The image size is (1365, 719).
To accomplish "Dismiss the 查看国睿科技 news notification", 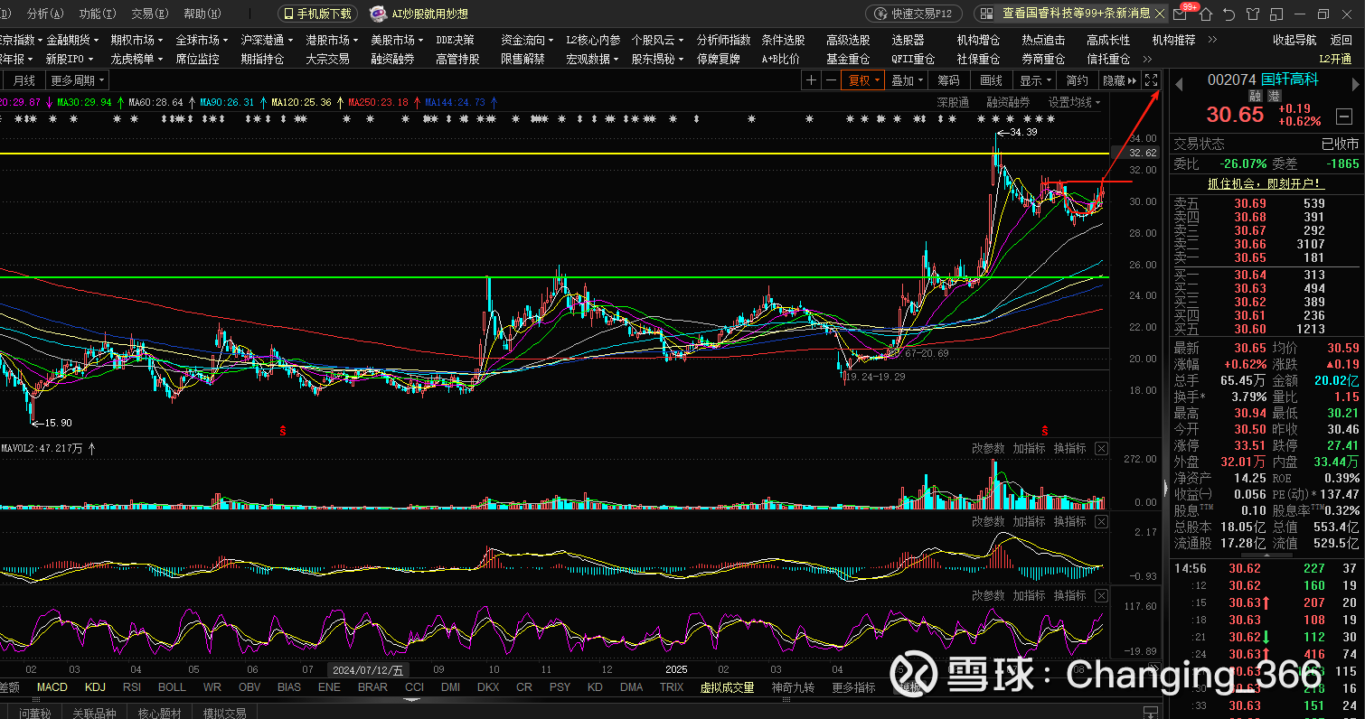I will pyautogui.click(x=1160, y=14).
